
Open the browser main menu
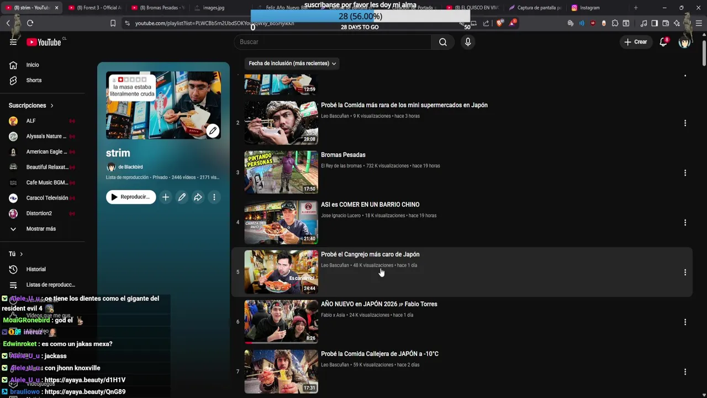pyautogui.click(x=699, y=23)
